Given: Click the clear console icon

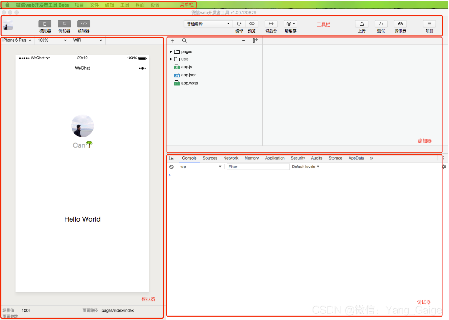Looking at the screenshot, I should 171,167.
